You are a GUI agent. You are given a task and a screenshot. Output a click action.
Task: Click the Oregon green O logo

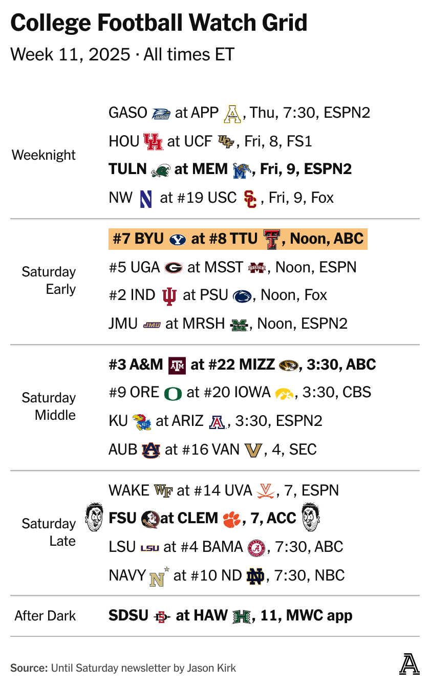click(173, 393)
